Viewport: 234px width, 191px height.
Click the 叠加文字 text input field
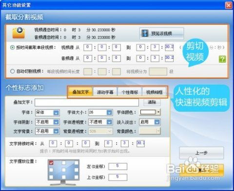pos(87,103)
